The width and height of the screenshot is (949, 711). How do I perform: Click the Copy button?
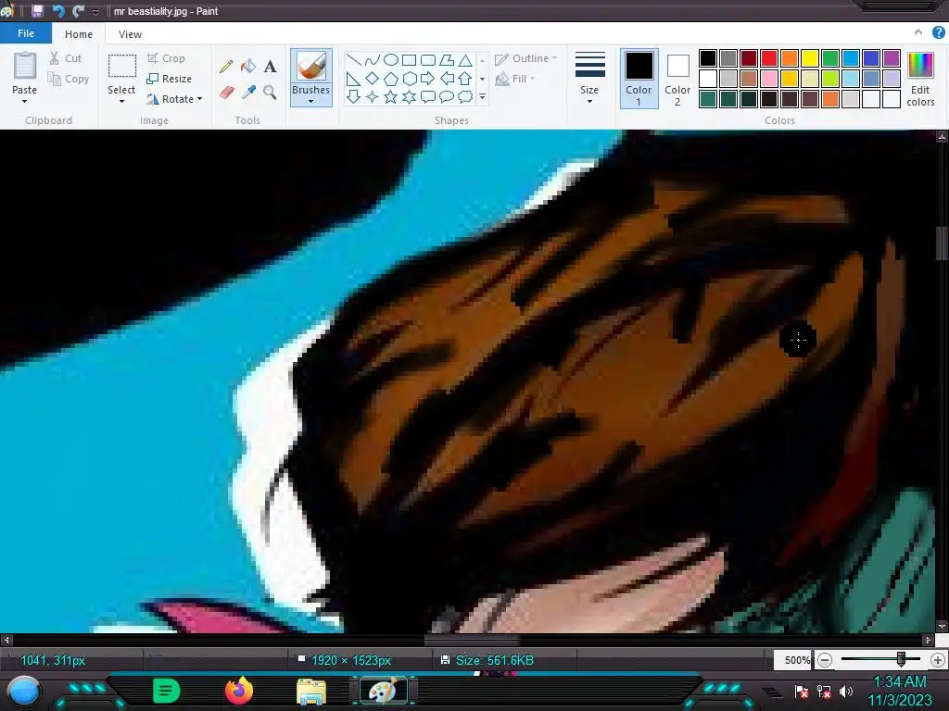coord(69,79)
